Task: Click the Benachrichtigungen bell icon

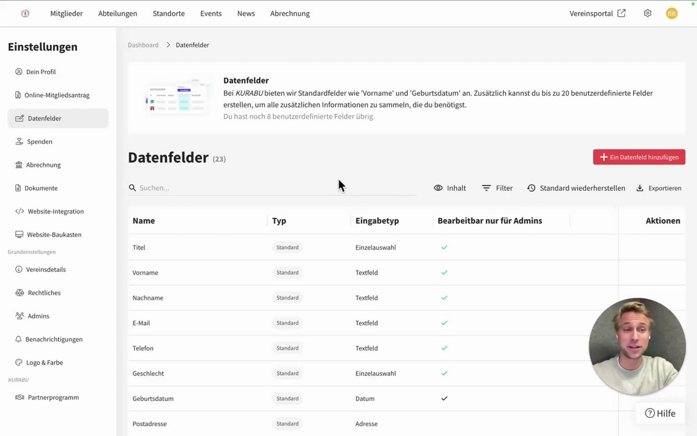Action: [19, 340]
